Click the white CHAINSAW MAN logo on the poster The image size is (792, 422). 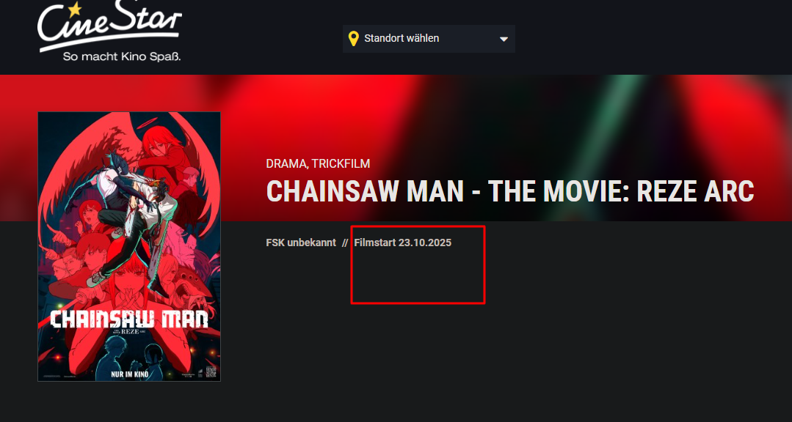point(129,319)
